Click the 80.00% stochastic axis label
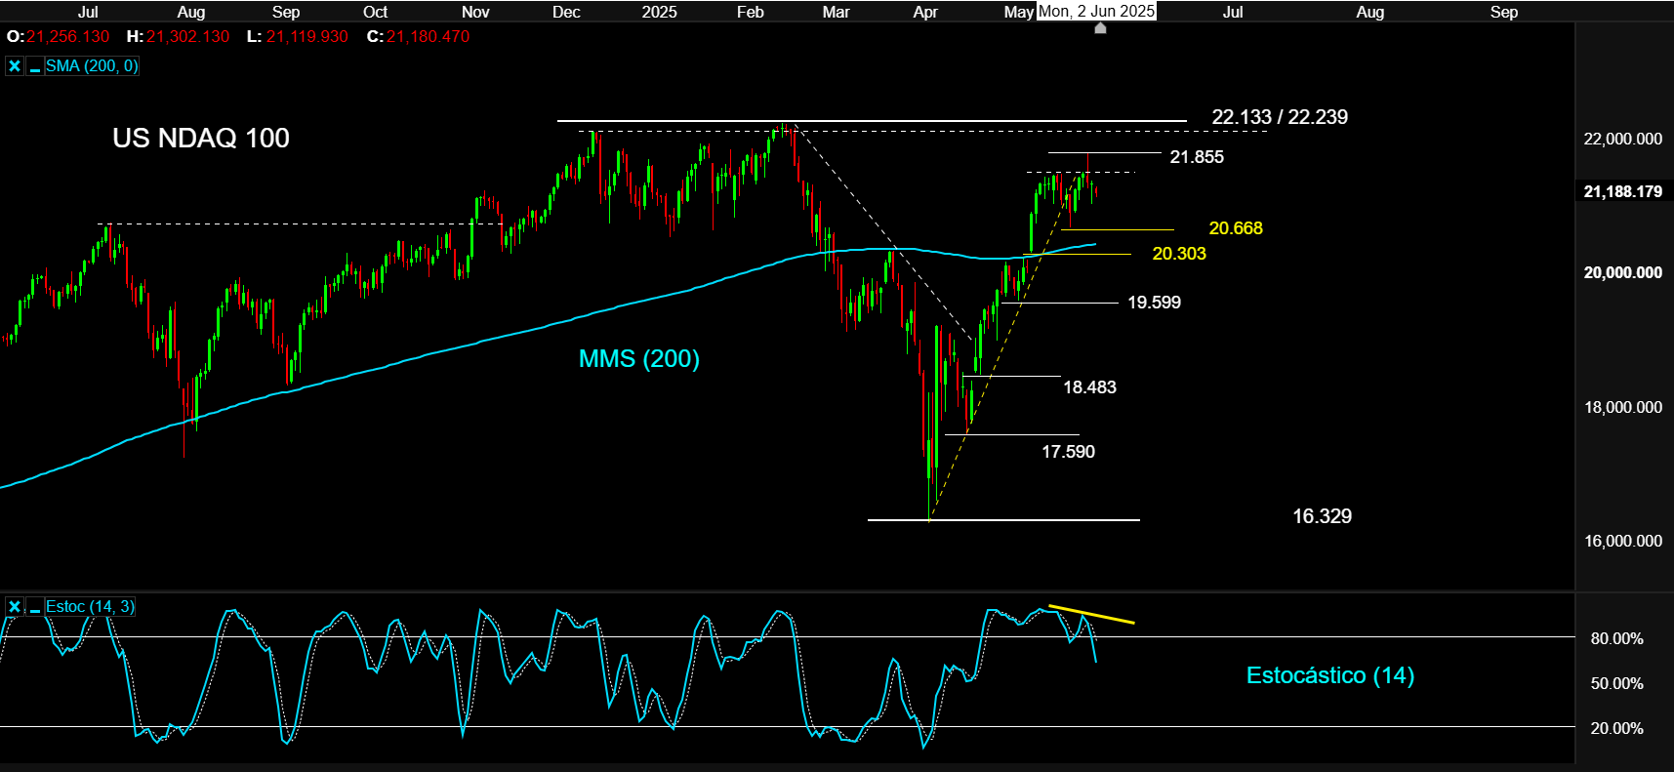 pyautogui.click(x=1616, y=638)
